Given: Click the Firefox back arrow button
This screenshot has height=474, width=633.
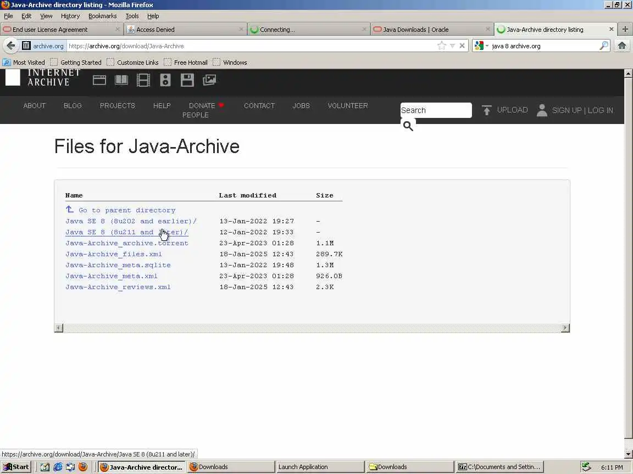Looking at the screenshot, I should [11, 46].
